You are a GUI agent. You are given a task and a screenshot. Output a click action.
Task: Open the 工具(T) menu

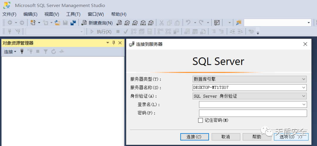pos(73,14)
